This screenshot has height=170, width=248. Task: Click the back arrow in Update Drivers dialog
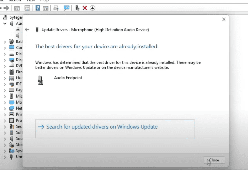point(27,30)
